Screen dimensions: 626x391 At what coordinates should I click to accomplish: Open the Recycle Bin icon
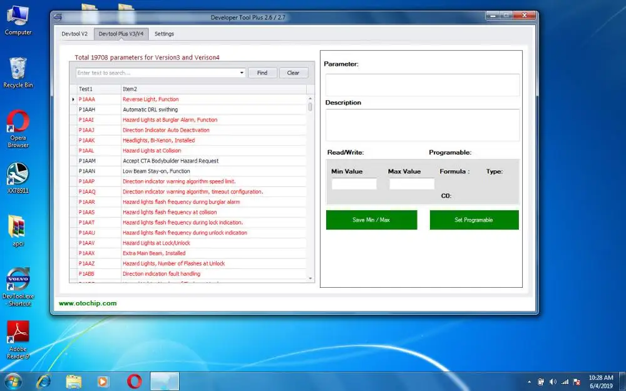click(x=18, y=73)
